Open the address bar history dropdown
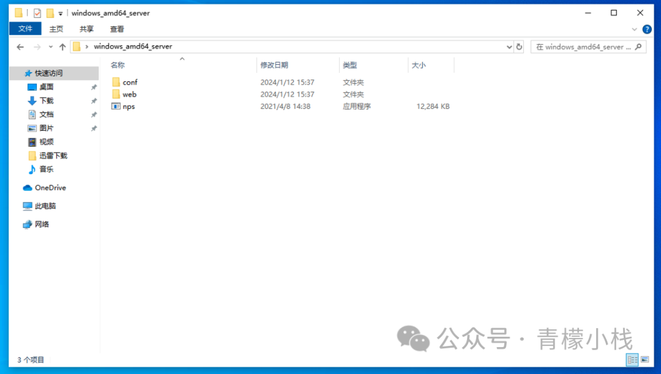This screenshot has height=374, width=661. [x=509, y=46]
